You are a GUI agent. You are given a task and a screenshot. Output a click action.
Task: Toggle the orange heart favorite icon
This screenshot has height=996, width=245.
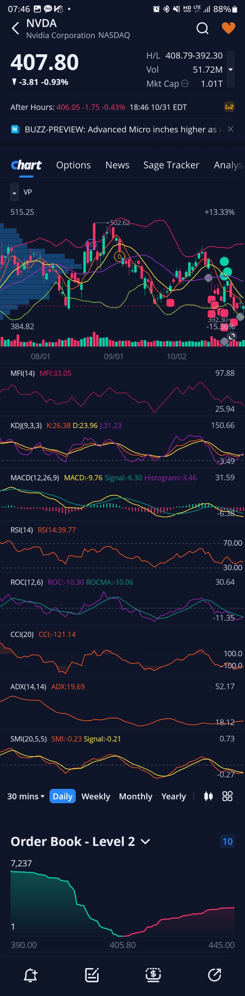click(228, 28)
